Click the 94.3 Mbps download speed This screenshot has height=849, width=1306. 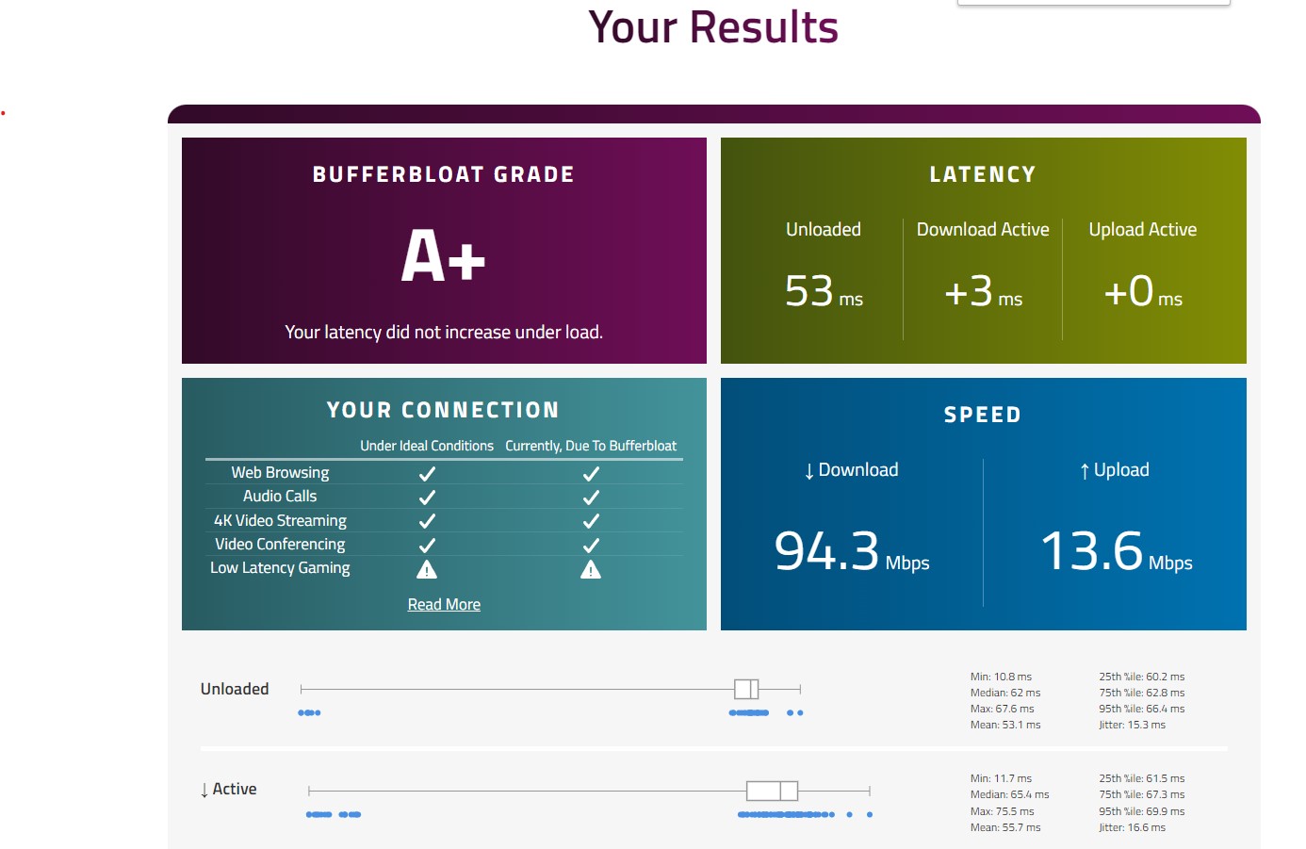pos(852,551)
